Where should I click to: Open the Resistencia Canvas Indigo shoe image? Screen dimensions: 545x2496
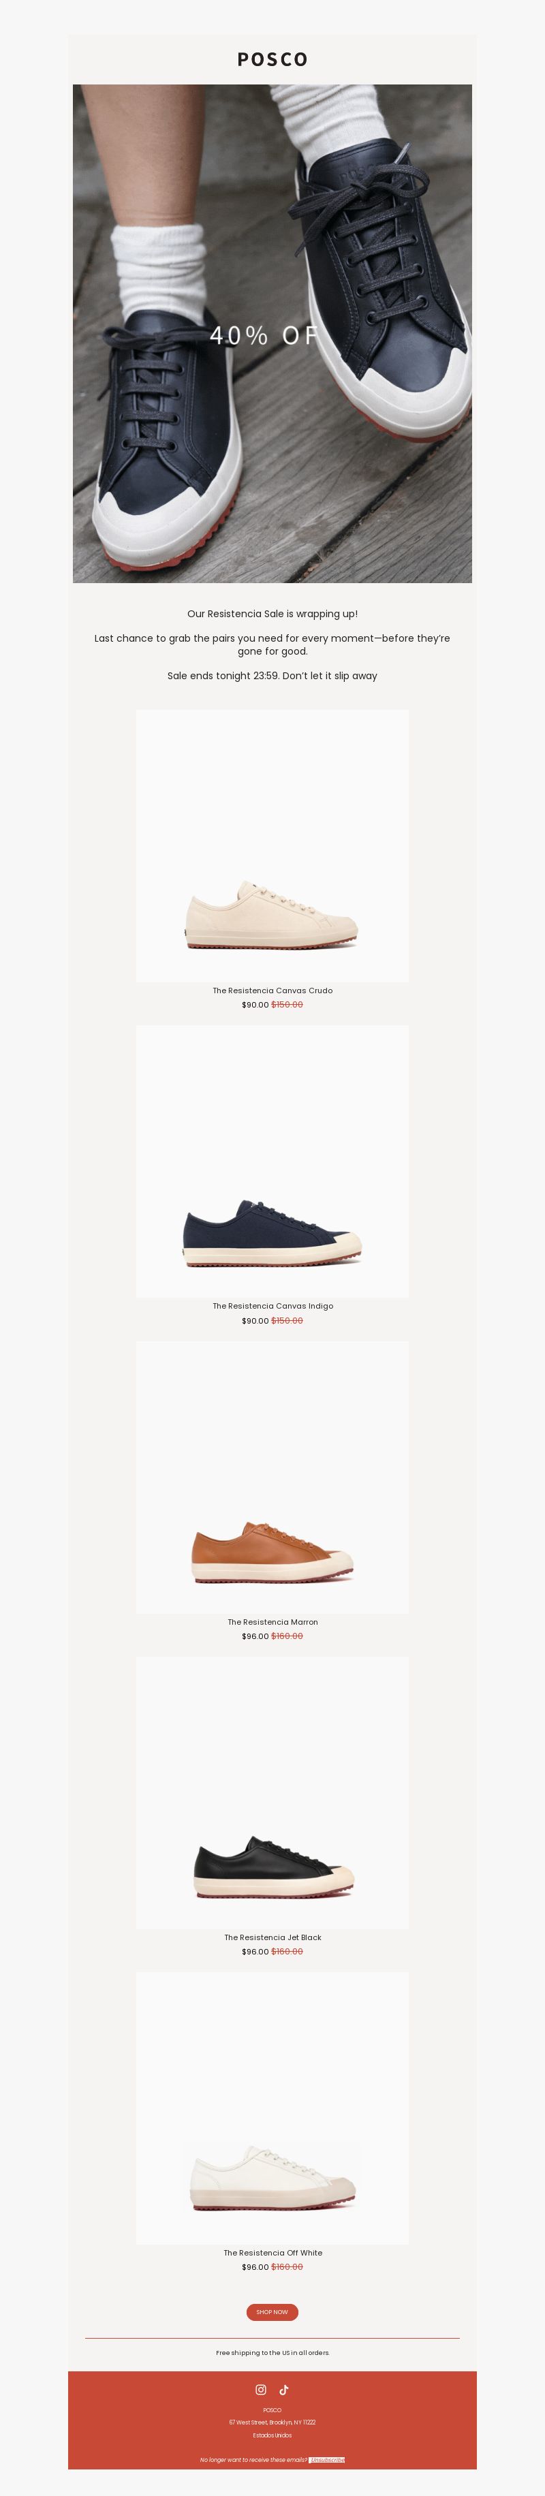pyautogui.click(x=272, y=1161)
